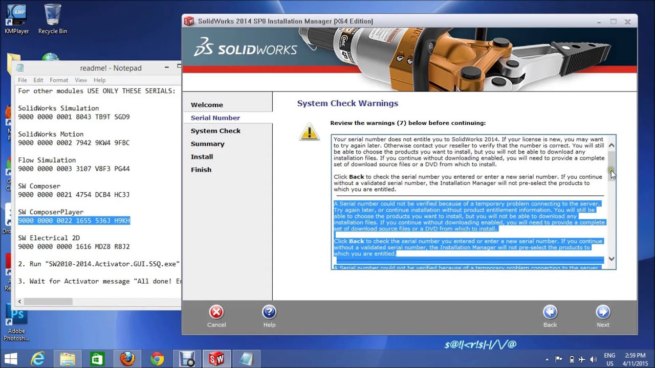Click Flow Simulation serial 3107 V8F3 PG44
Image resolution: width=655 pixels, height=368 pixels.
point(74,169)
